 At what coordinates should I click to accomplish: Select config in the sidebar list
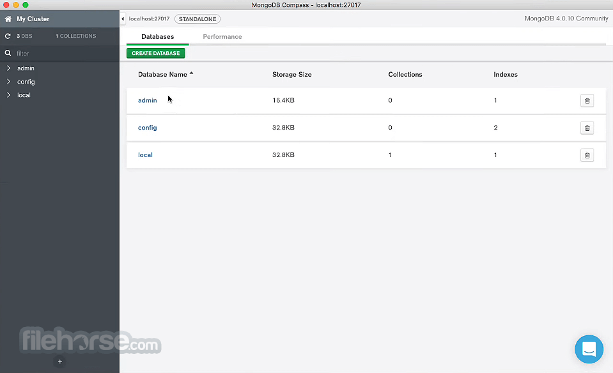pos(26,82)
